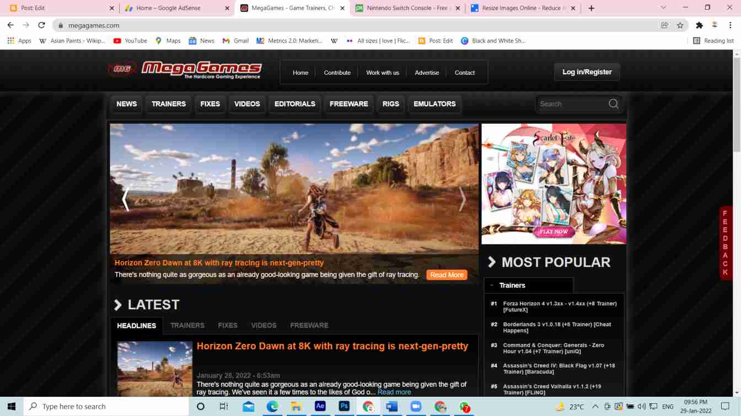741x416 pixels.
Task: Open YouTube bookmark
Action: 130,41
